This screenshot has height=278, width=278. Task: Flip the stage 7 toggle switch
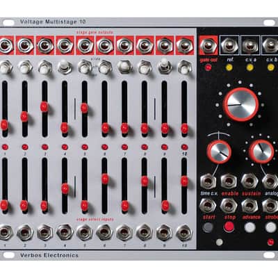pos(124,66)
